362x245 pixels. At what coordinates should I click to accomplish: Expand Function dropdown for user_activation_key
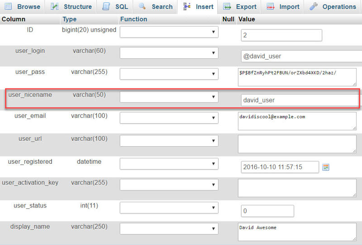pos(169,185)
